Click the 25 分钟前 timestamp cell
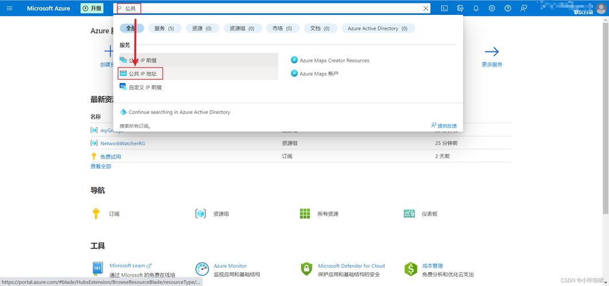The height and width of the screenshot is (286, 609). [446, 143]
